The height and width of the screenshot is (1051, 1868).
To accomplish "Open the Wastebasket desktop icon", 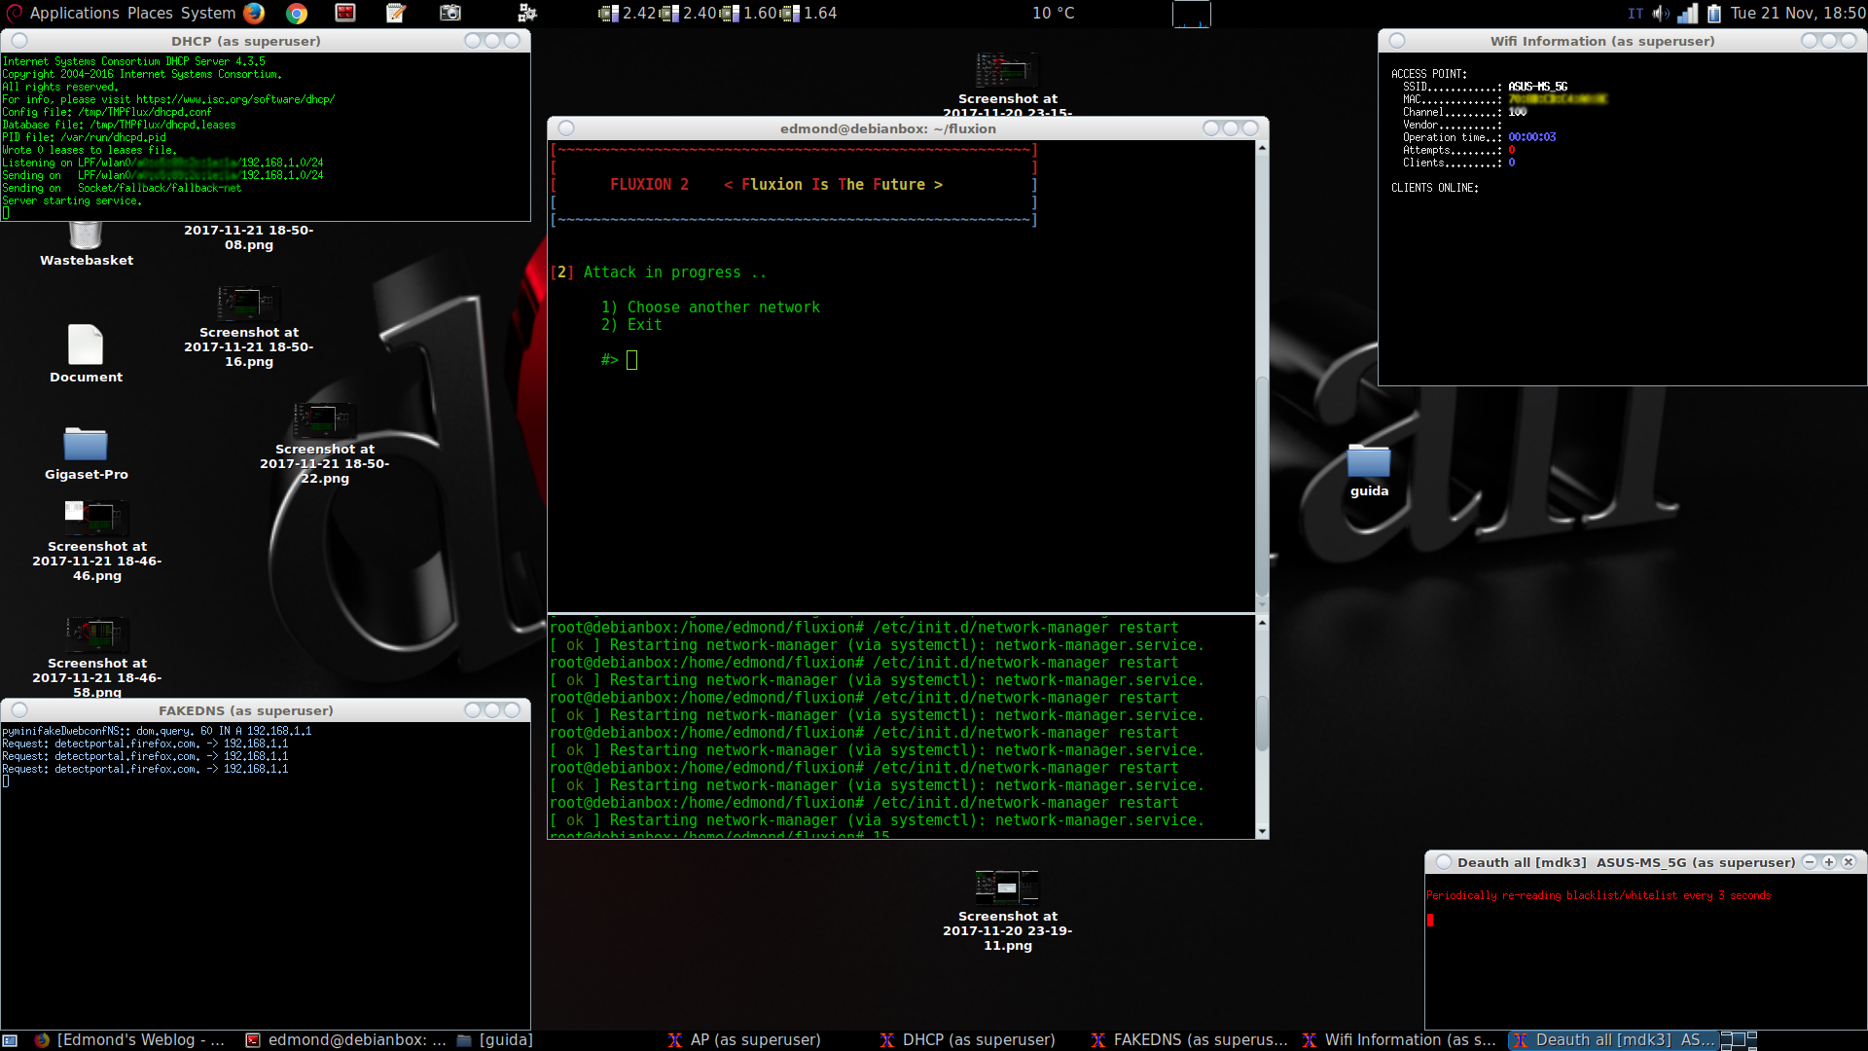I will tap(86, 237).
